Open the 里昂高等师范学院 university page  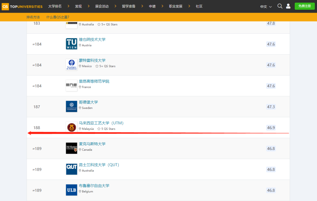(94, 81)
